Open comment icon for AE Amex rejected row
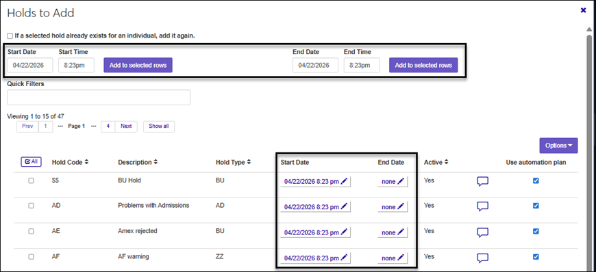Image resolution: width=596 pixels, height=272 pixels. (x=482, y=232)
